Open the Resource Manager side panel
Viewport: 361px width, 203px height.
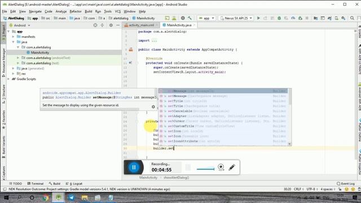tap(3, 63)
